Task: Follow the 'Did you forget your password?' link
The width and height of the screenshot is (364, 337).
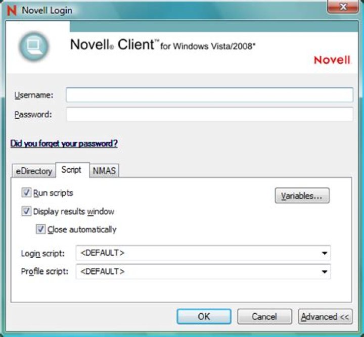Action: pyautogui.click(x=64, y=143)
